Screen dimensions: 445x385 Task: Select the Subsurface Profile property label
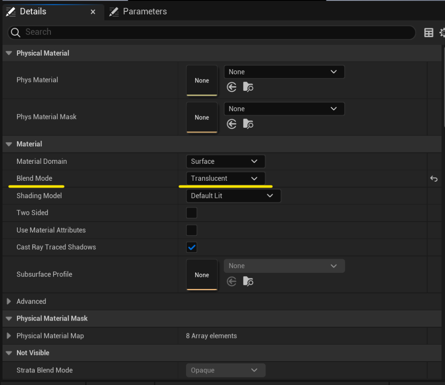tap(44, 274)
